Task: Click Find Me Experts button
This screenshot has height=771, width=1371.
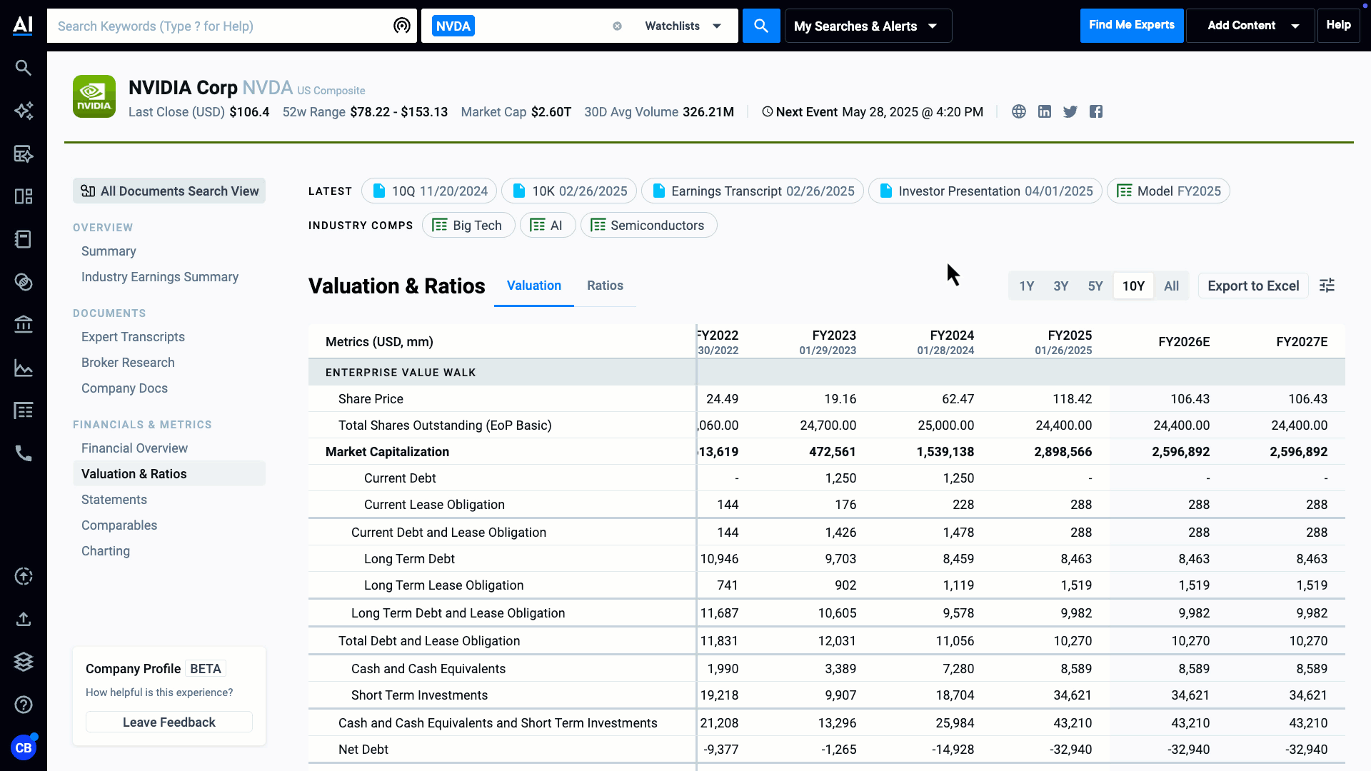Action: (1131, 26)
